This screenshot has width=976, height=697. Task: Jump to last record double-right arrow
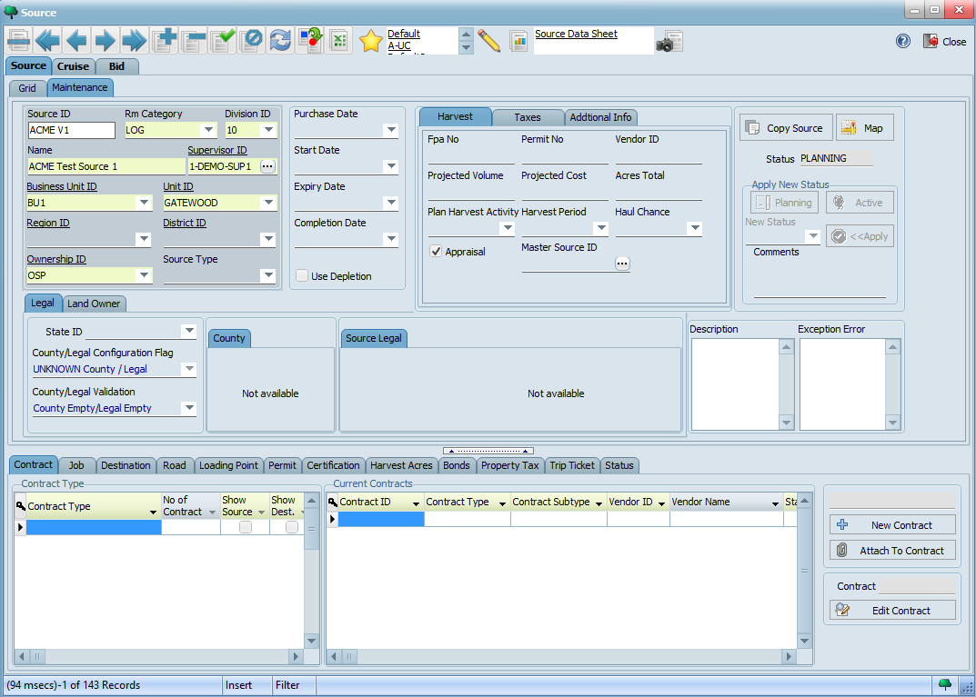click(134, 40)
